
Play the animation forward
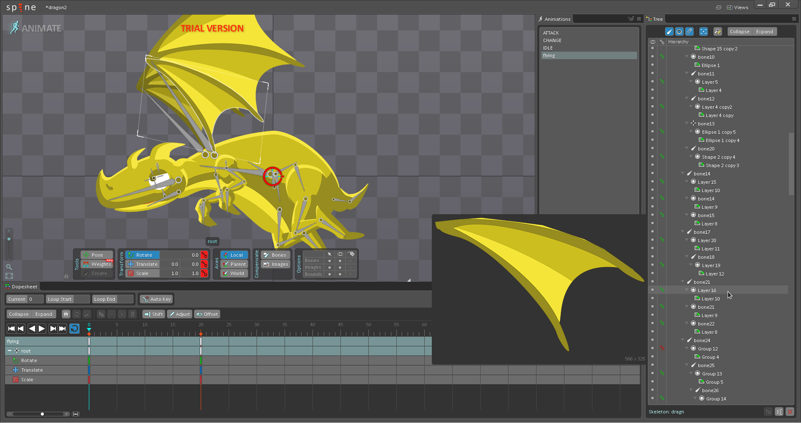(42, 329)
